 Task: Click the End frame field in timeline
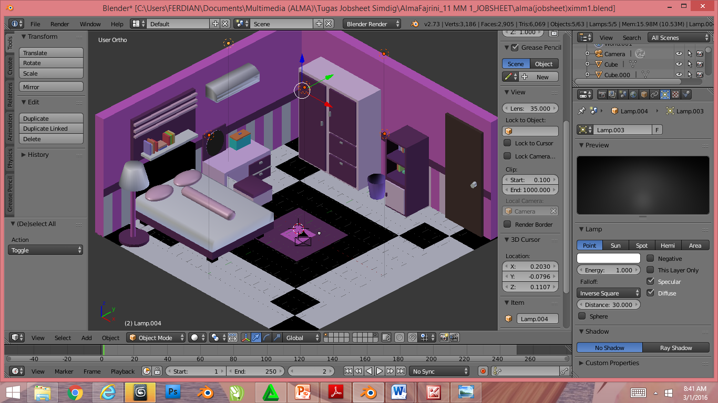255,370
